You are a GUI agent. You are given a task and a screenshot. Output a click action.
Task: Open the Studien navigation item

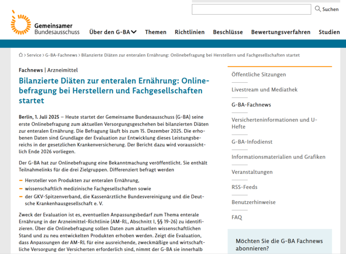[x=329, y=32]
